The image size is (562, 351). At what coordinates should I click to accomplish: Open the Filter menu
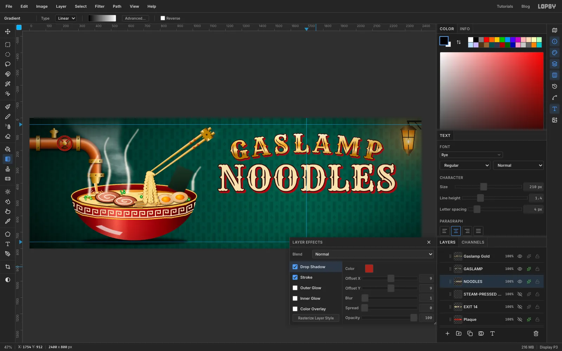100,6
